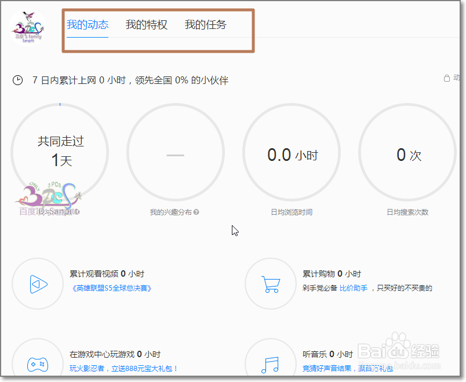Click the 日均浏览时间 stat circle
This screenshot has height=382, width=466.
click(291, 152)
